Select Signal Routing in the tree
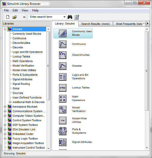This screenshot has width=152, height=158. click(x=21, y=84)
